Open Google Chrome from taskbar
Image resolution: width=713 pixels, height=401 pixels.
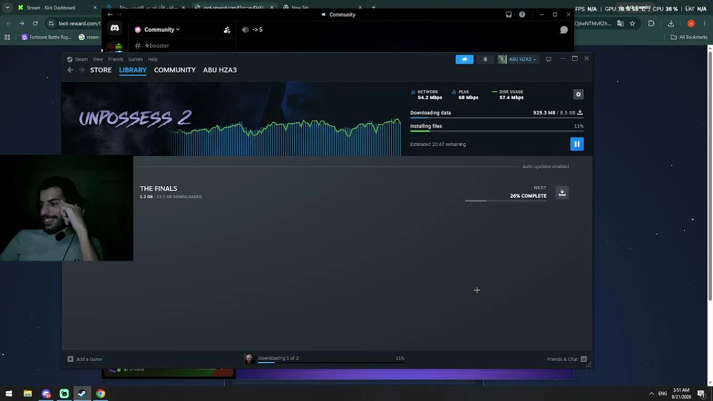click(100, 394)
